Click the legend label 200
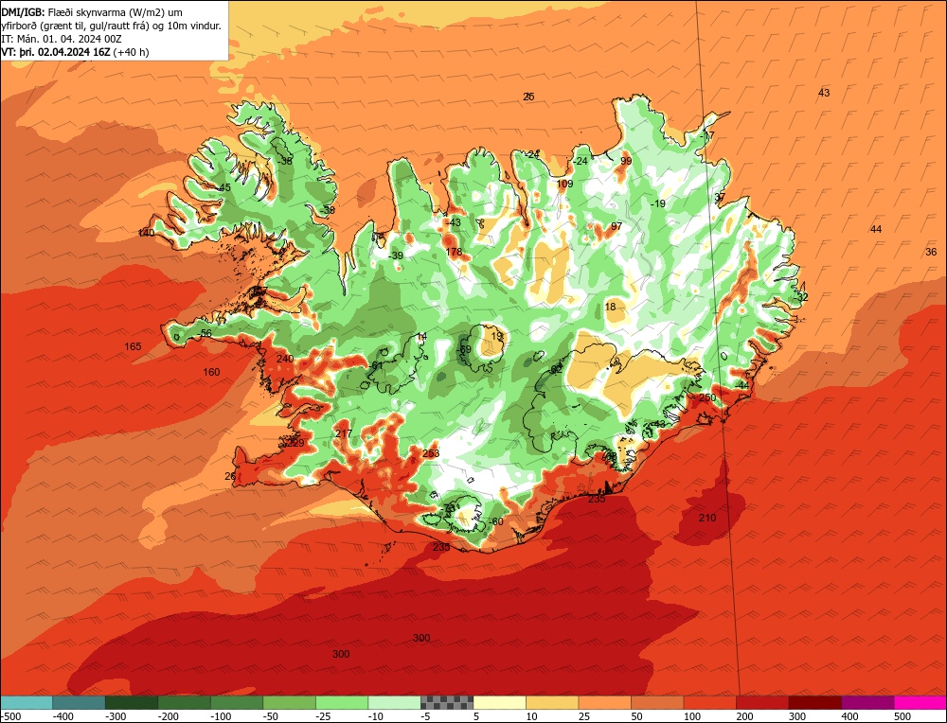Screen dimensions: 947x723 point(744,716)
